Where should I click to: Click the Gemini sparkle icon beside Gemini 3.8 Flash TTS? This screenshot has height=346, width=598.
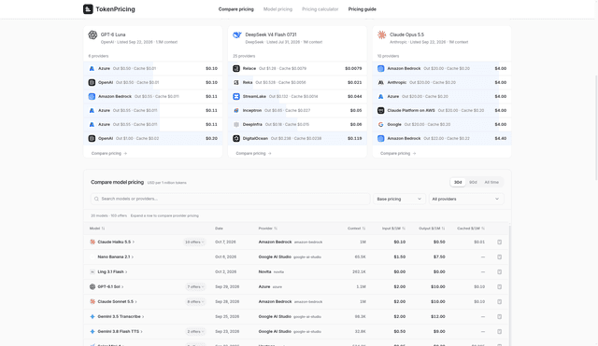[x=93, y=331]
